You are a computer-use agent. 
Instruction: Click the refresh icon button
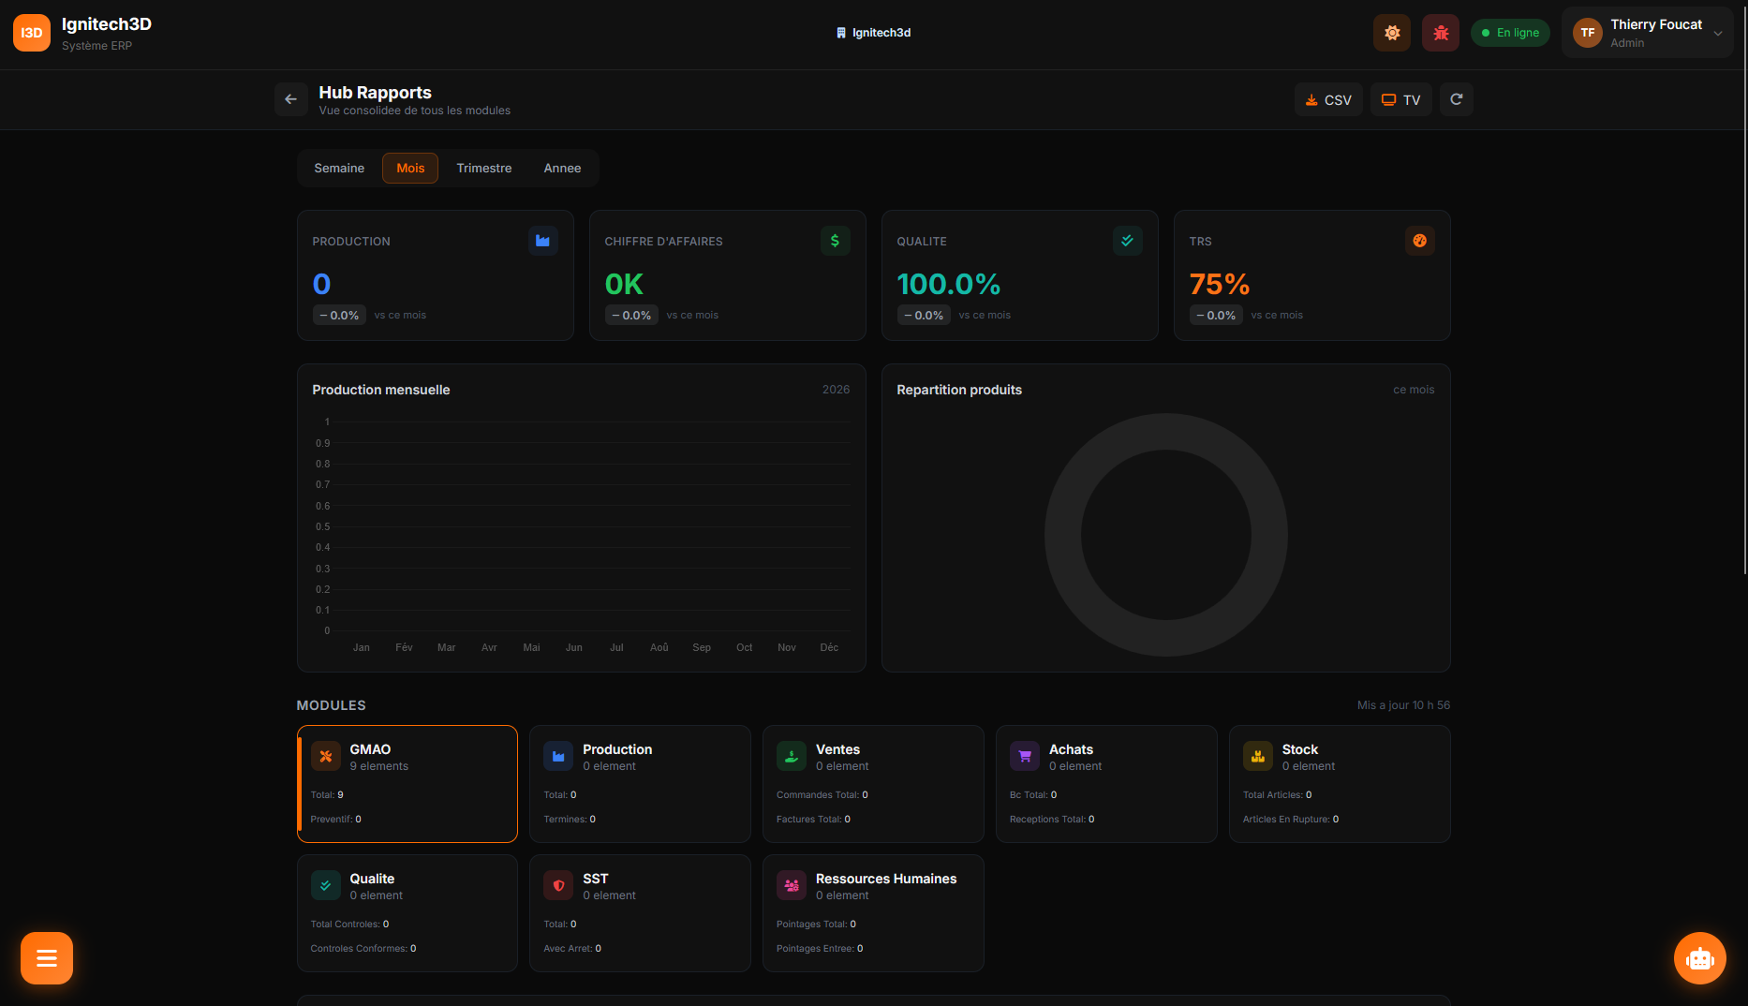pos(1456,99)
